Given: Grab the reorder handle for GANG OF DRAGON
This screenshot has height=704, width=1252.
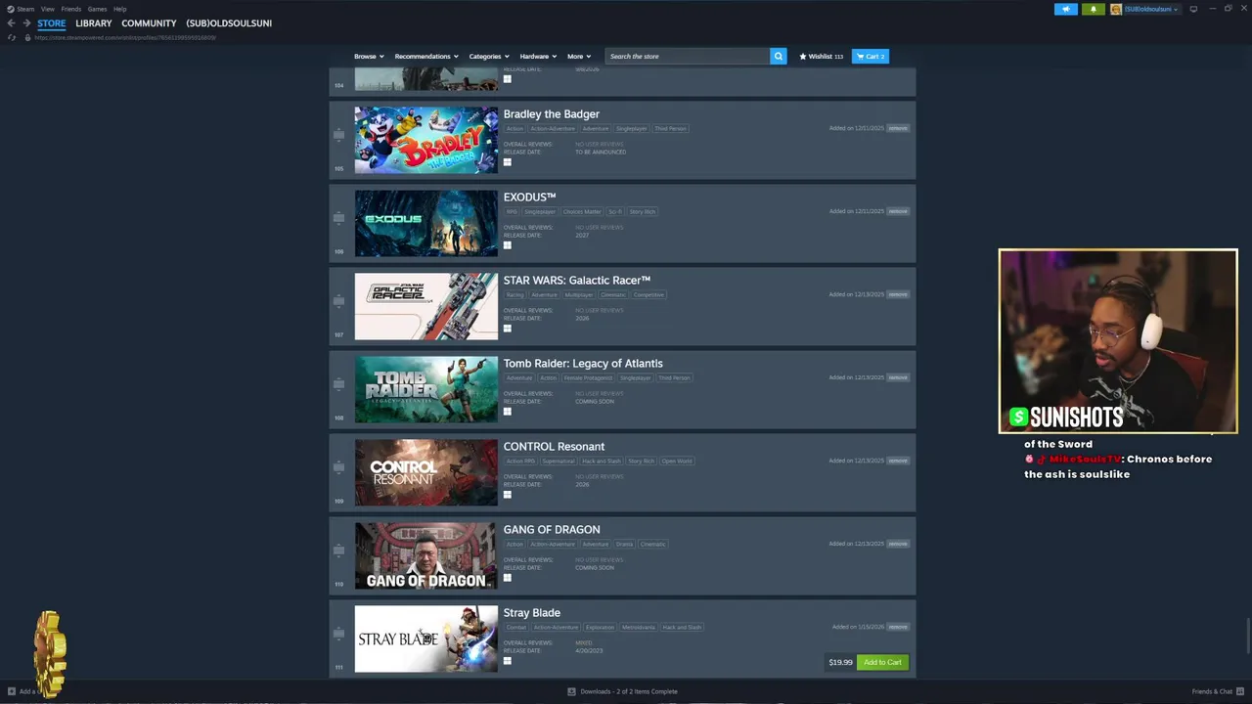Looking at the screenshot, I should [338, 550].
